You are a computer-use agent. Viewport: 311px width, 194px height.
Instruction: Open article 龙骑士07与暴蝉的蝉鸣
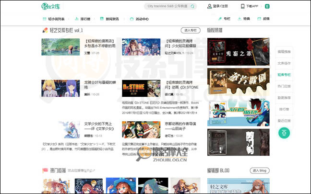(x=100, y=85)
